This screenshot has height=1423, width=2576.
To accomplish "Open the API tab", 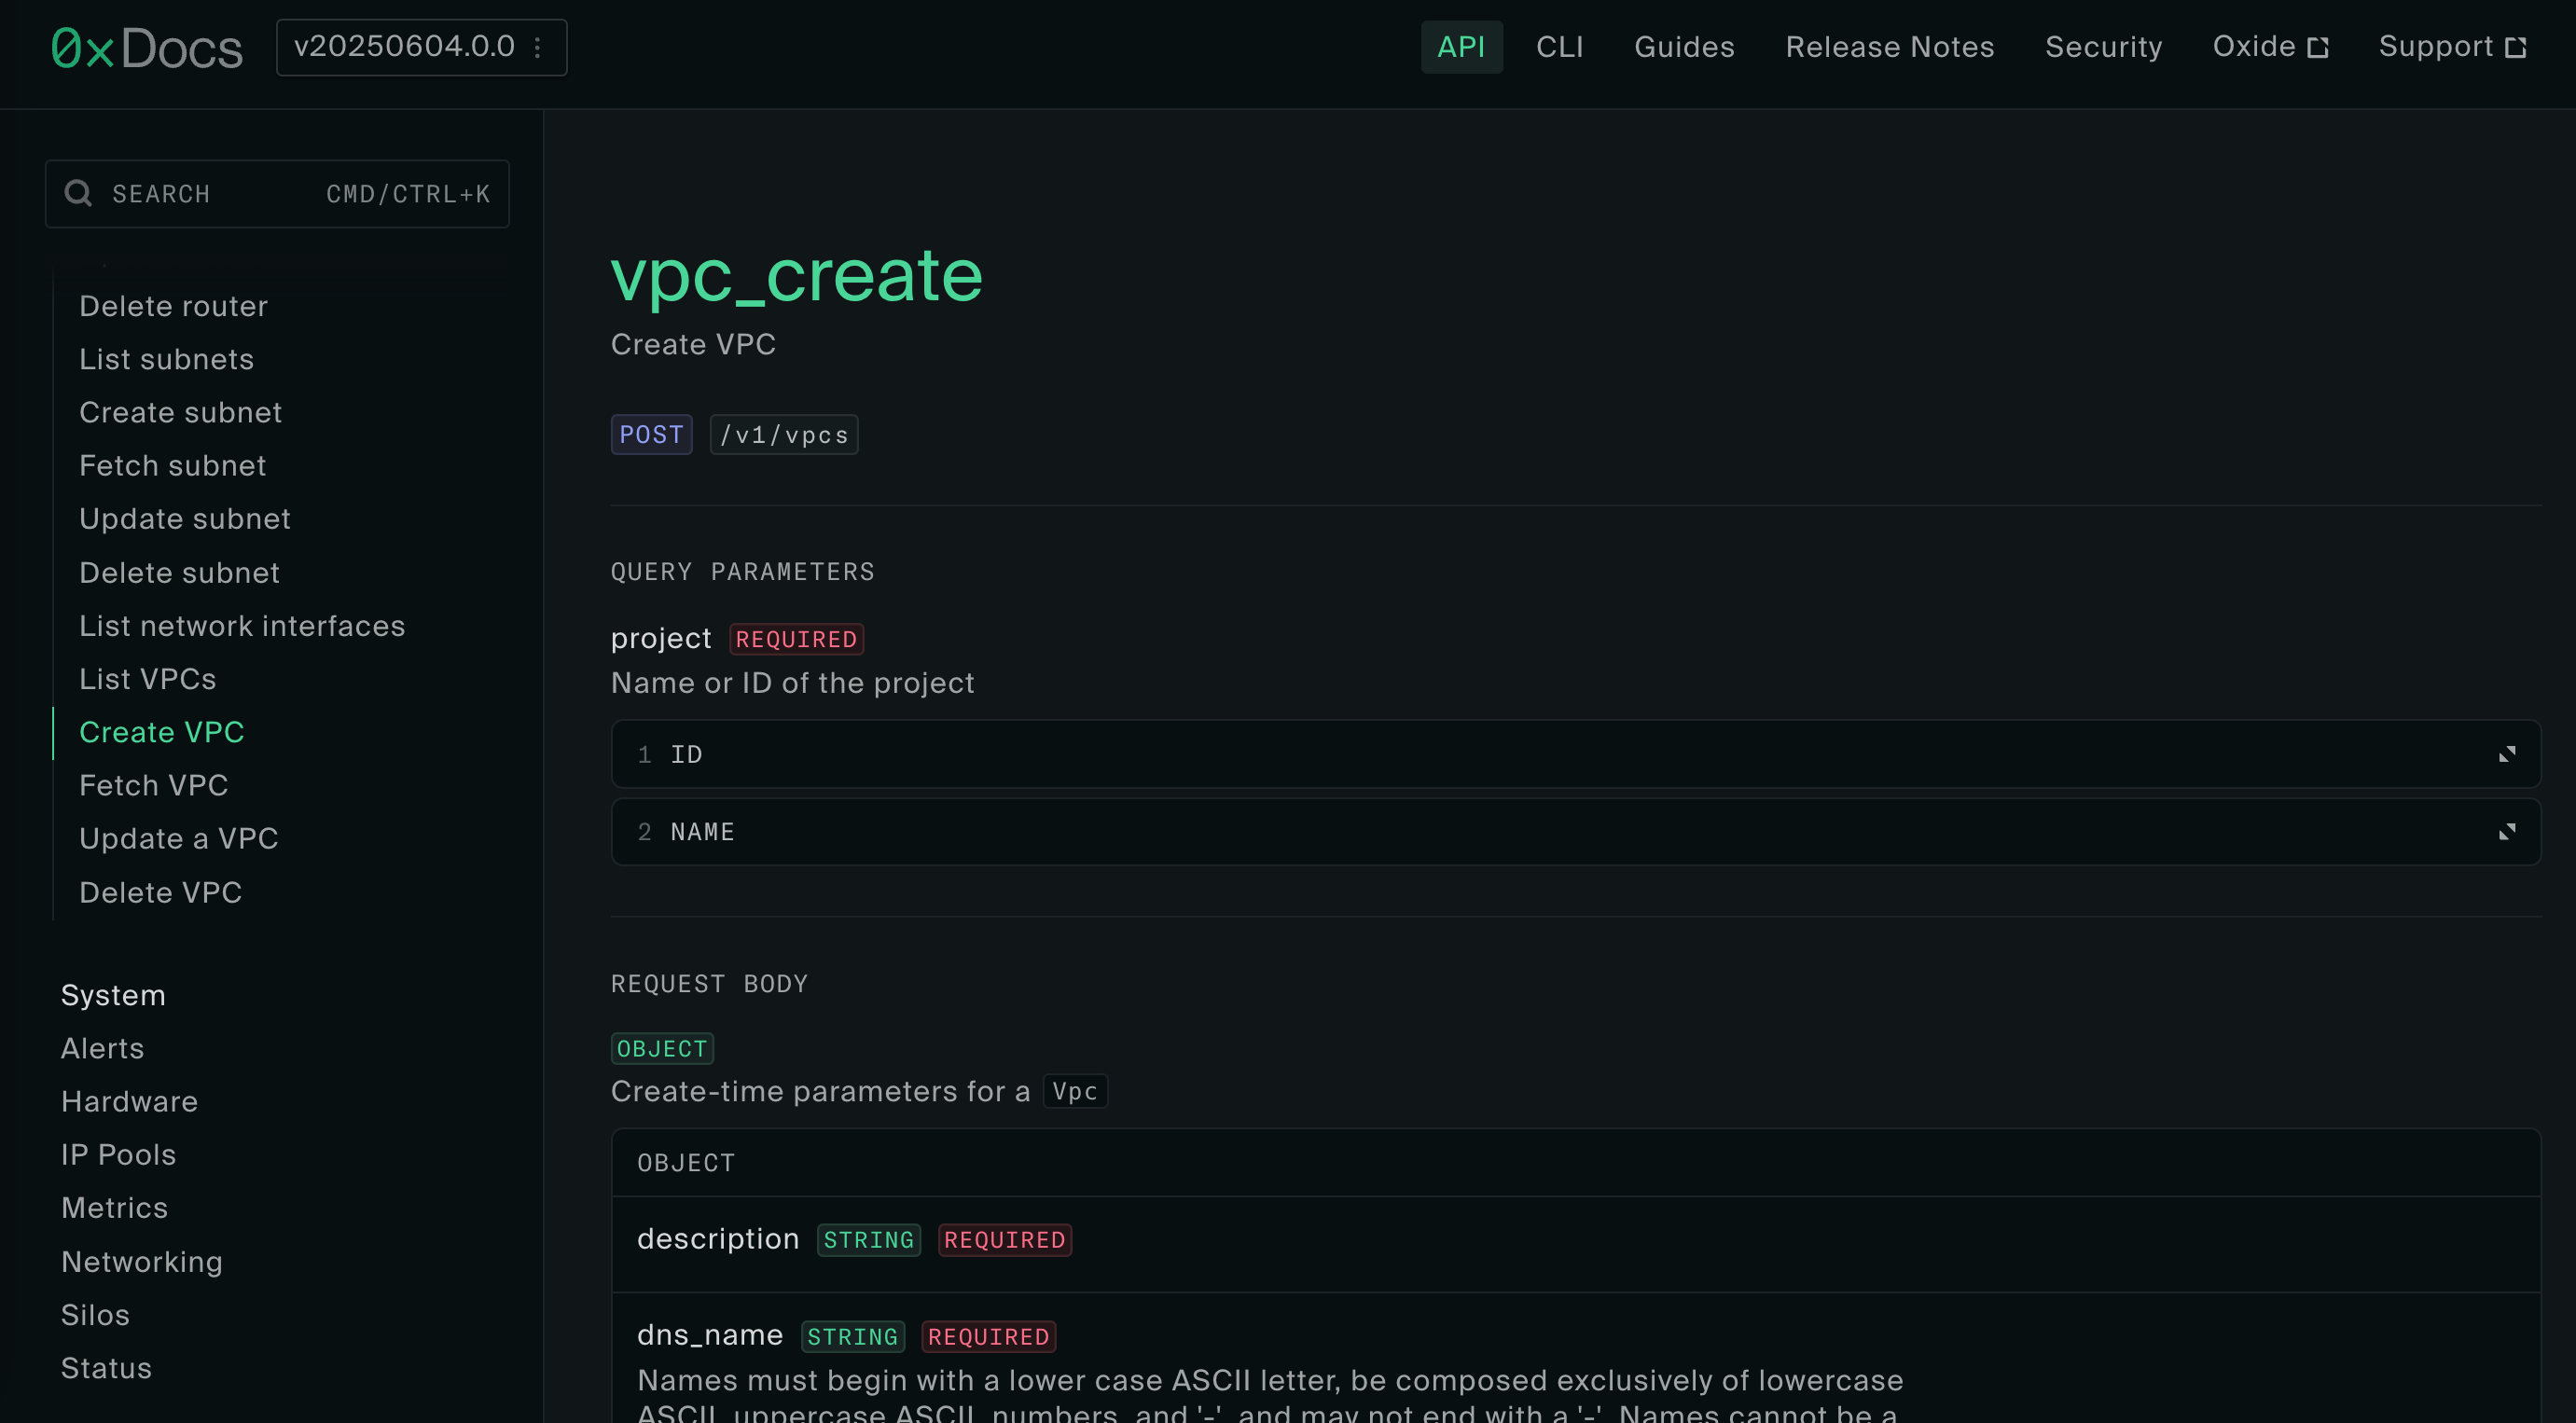I will (x=1461, y=47).
